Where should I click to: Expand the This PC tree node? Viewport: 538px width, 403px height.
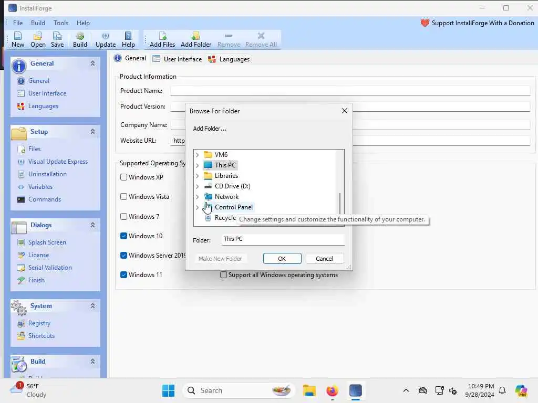[x=198, y=165]
